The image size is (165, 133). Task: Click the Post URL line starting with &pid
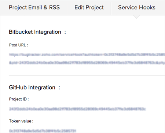(x=87, y=63)
